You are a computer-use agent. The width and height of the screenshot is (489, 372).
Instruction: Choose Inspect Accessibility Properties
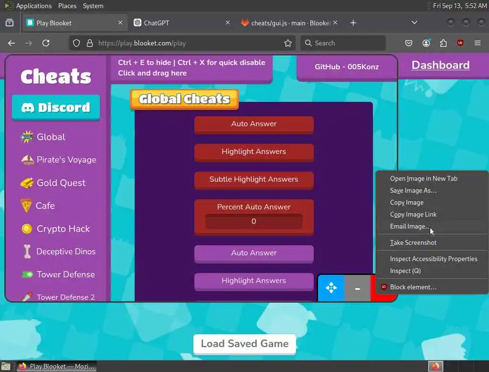click(432, 259)
